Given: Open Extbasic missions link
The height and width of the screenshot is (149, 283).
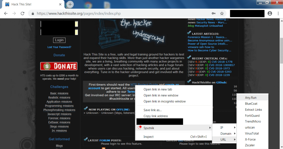Looking at the screenshot, I should click(59, 122).
